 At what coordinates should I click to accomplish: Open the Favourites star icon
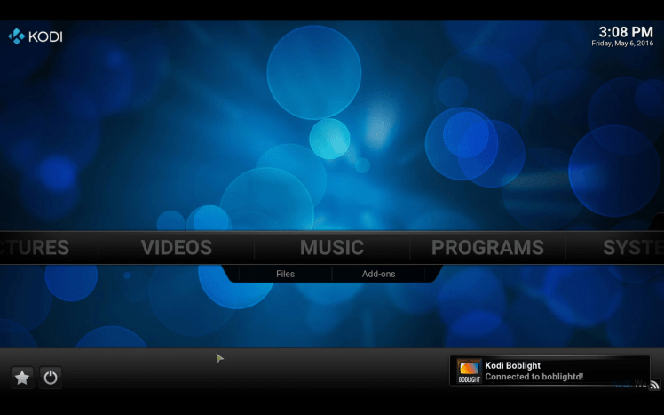click(22, 378)
